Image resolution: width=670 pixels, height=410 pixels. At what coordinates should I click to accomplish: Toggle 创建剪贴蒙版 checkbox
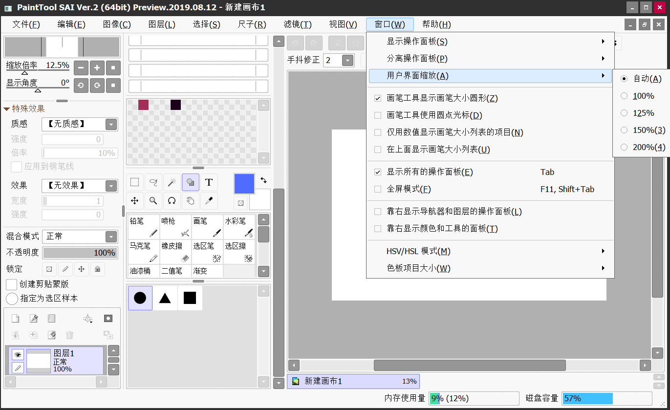(x=12, y=284)
